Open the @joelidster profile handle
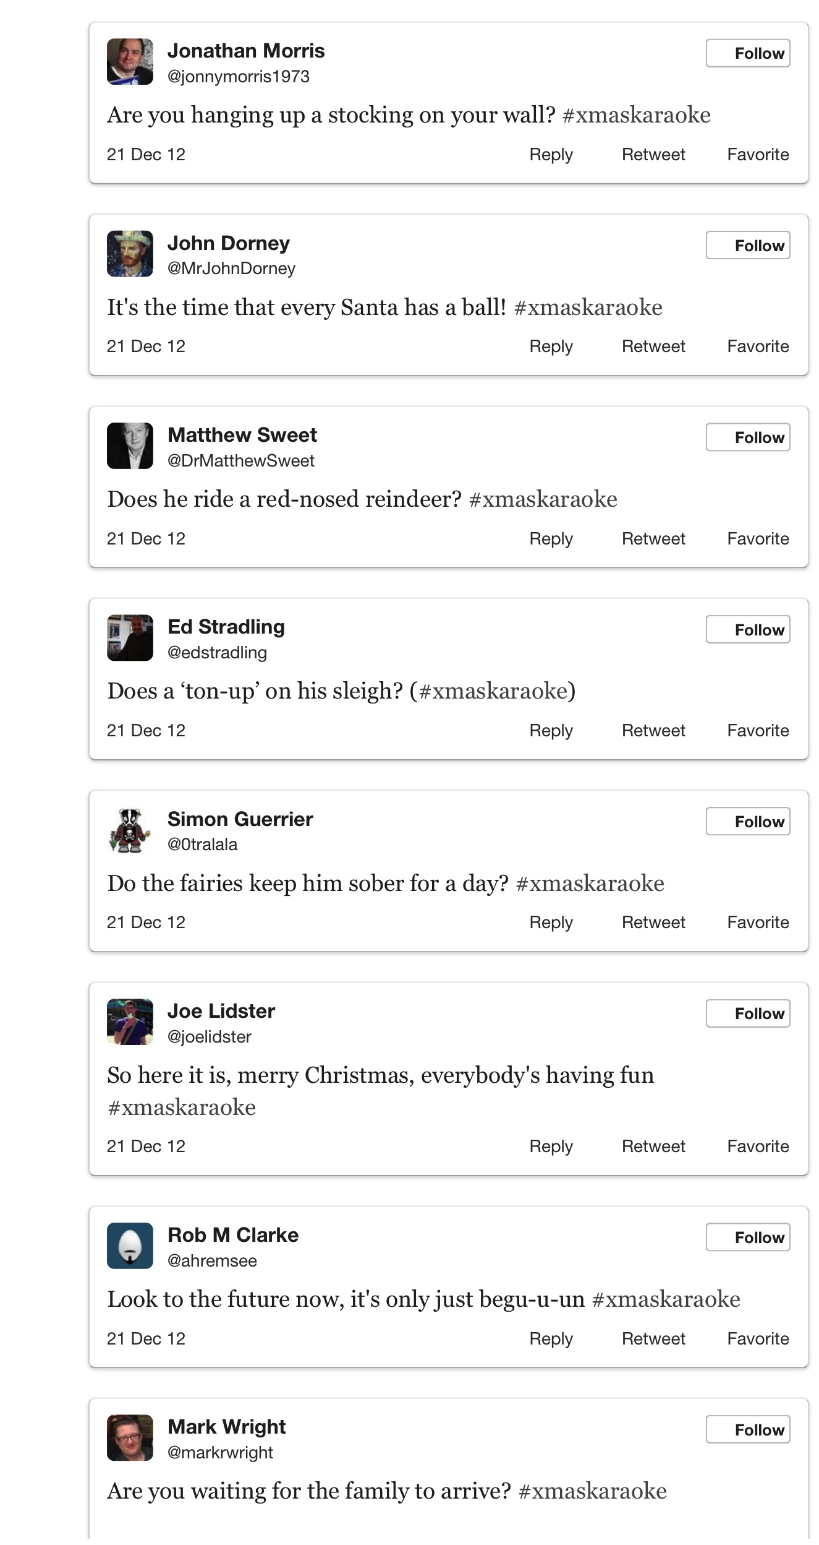 [210, 1037]
